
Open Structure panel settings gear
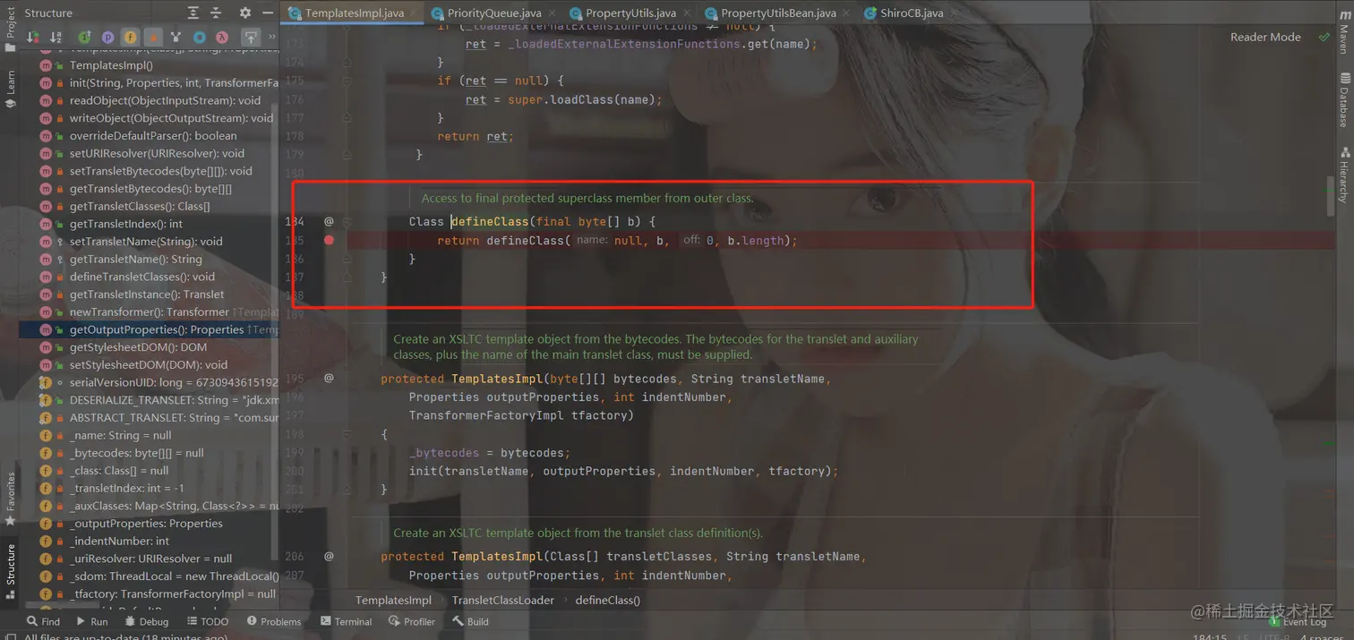(x=244, y=13)
